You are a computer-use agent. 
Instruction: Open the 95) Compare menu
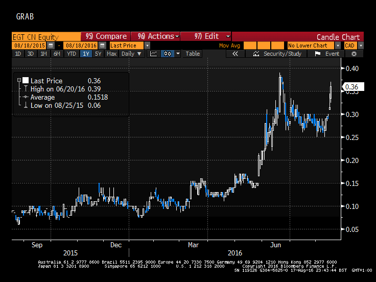(x=106, y=36)
